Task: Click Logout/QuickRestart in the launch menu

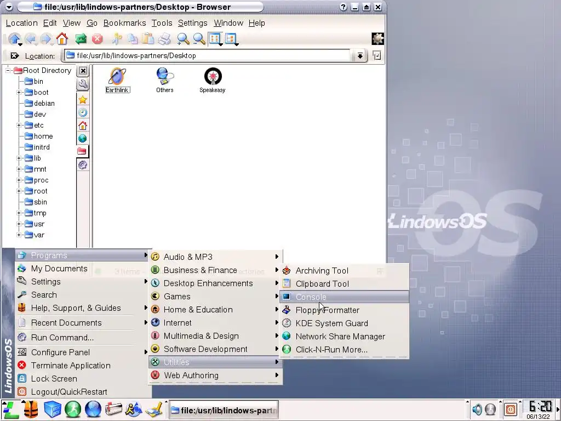Action: coord(82,392)
